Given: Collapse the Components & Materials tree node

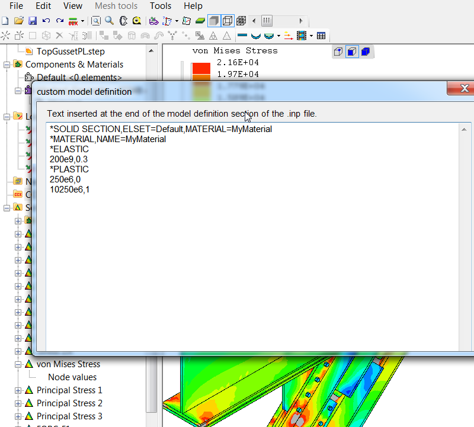Looking at the screenshot, I should coord(7,65).
